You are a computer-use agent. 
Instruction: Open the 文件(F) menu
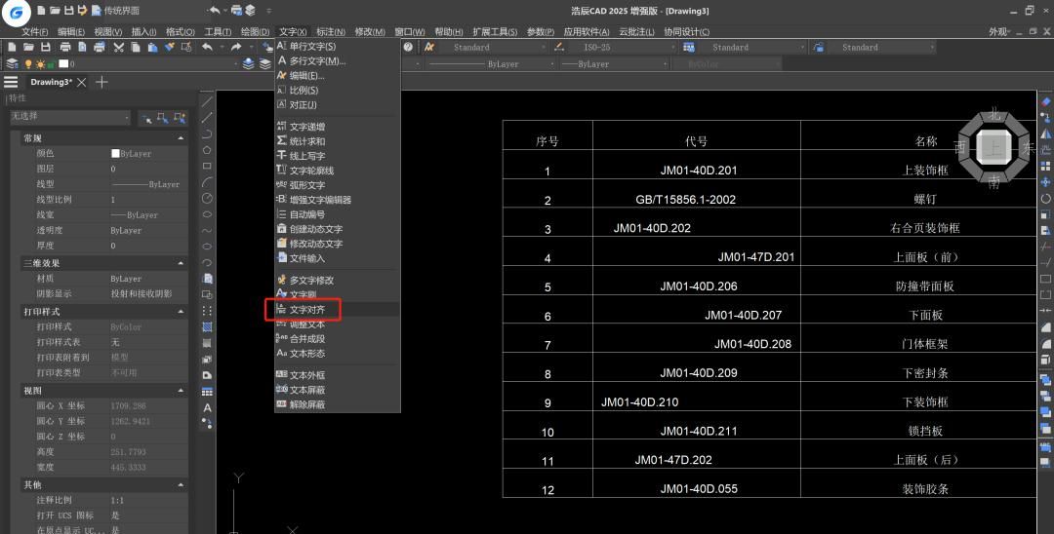pyautogui.click(x=35, y=31)
